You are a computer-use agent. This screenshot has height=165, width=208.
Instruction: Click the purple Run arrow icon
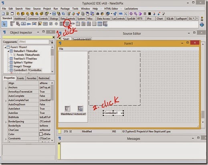pyautogui.click(x=140, y=14)
